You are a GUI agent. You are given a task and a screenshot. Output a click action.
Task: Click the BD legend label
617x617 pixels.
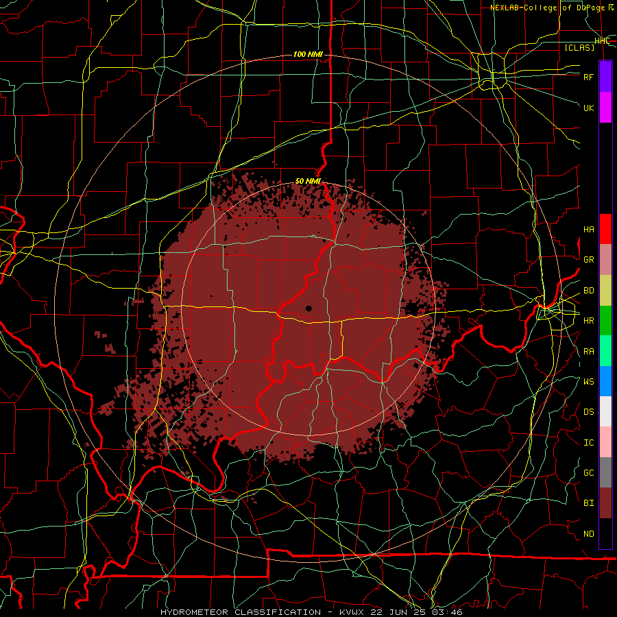588,291
